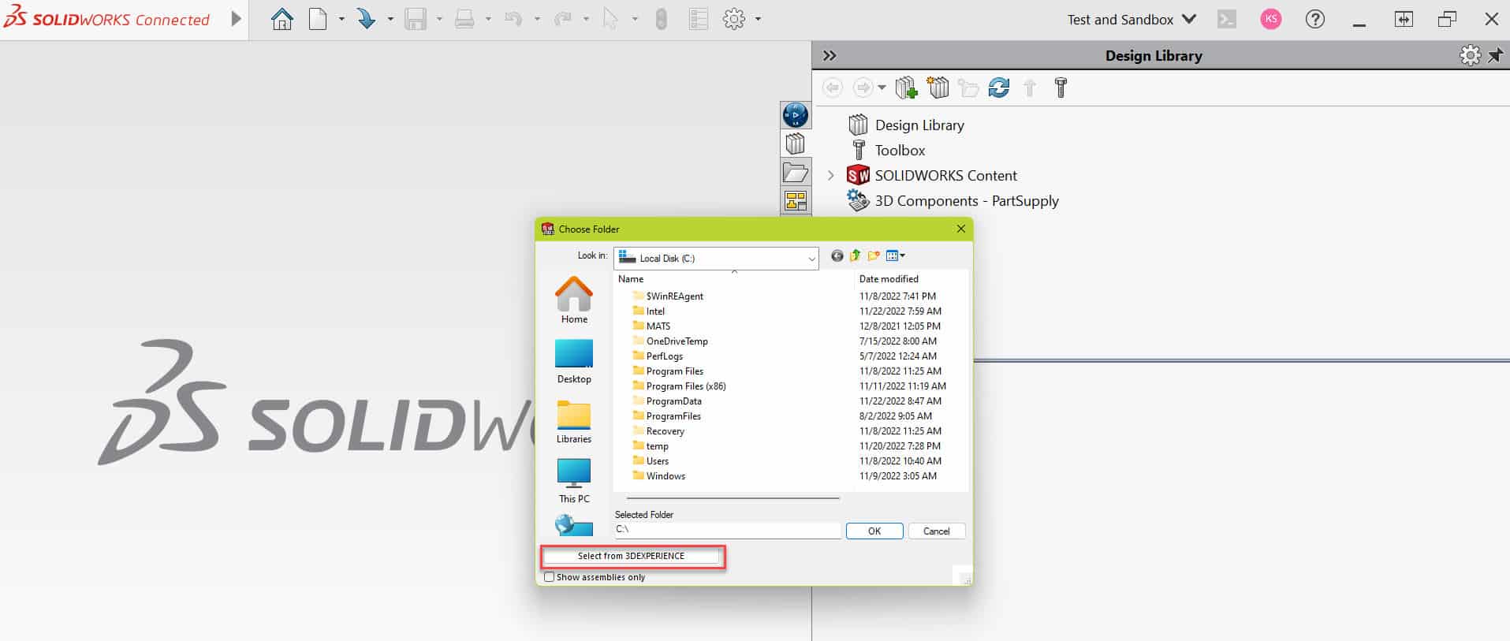Click Add File Location icon

(x=938, y=88)
